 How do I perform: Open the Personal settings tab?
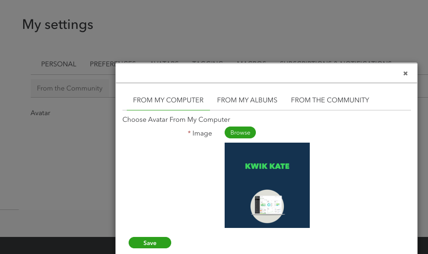[59, 64]
